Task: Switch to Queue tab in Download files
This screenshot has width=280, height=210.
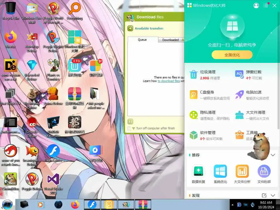Action: pos(143,40)
